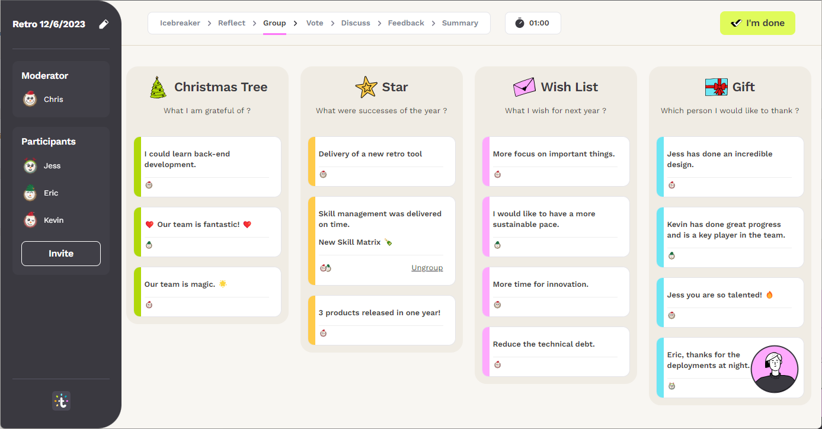Click the avatar on 'Our team is magic' card
Viewport: 822px width, 429px height.
click(149, 305)
